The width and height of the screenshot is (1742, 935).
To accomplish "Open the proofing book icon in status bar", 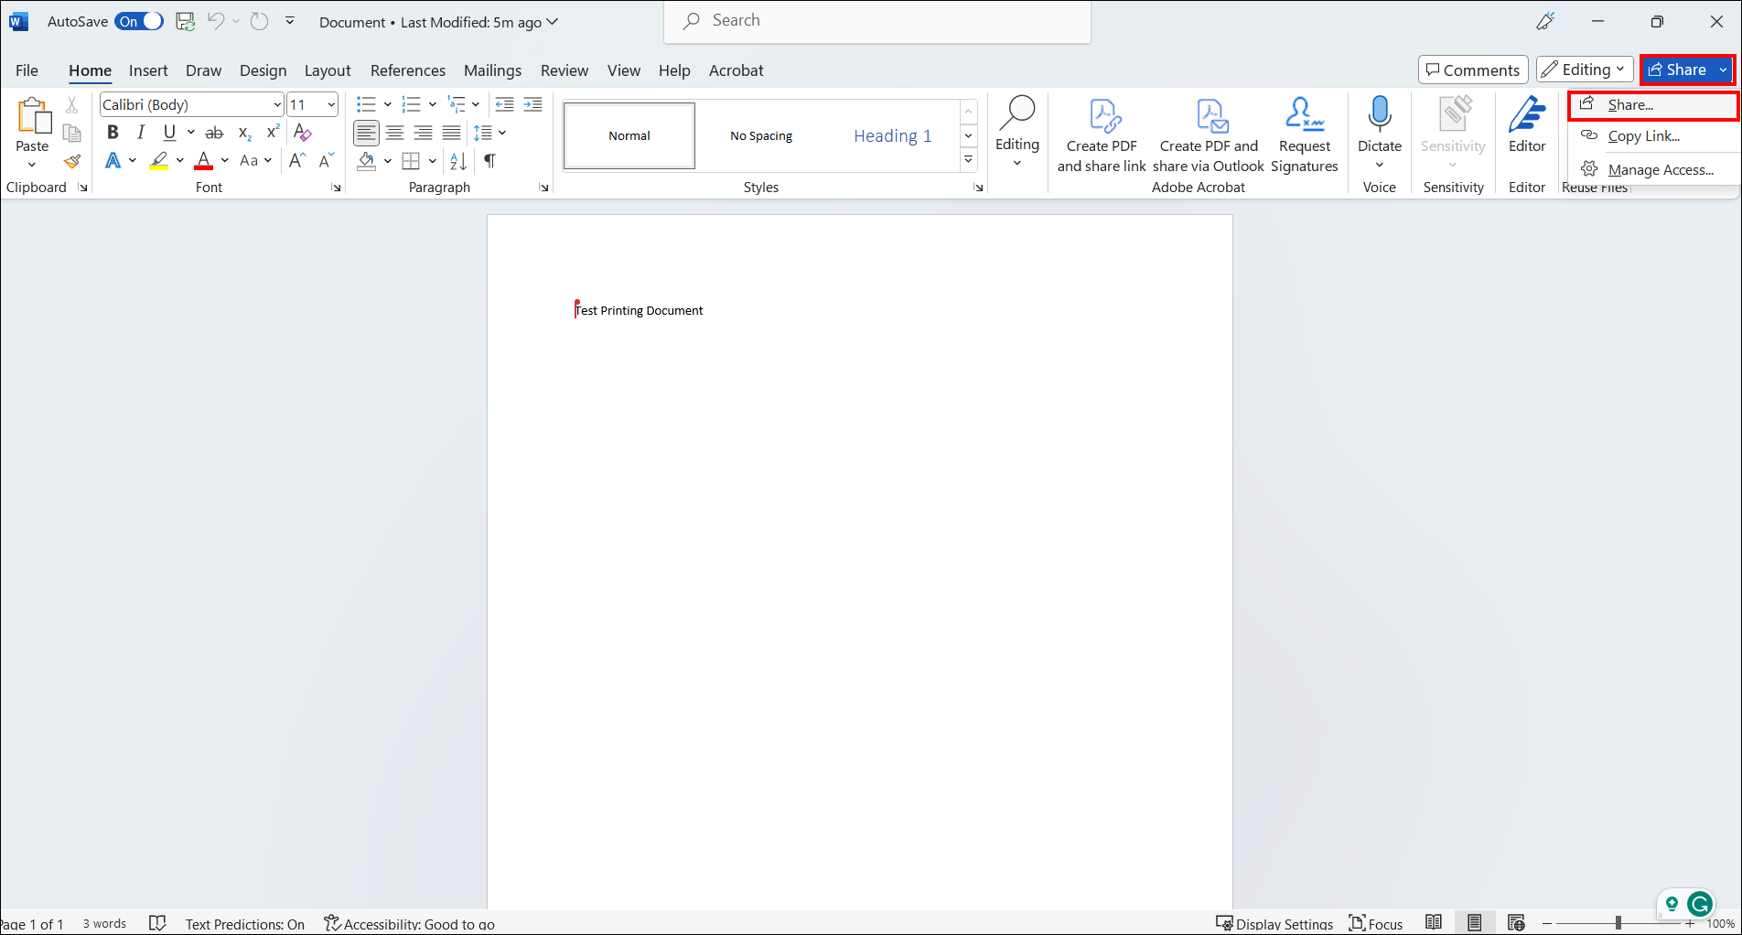I will (x=157, y=922).
